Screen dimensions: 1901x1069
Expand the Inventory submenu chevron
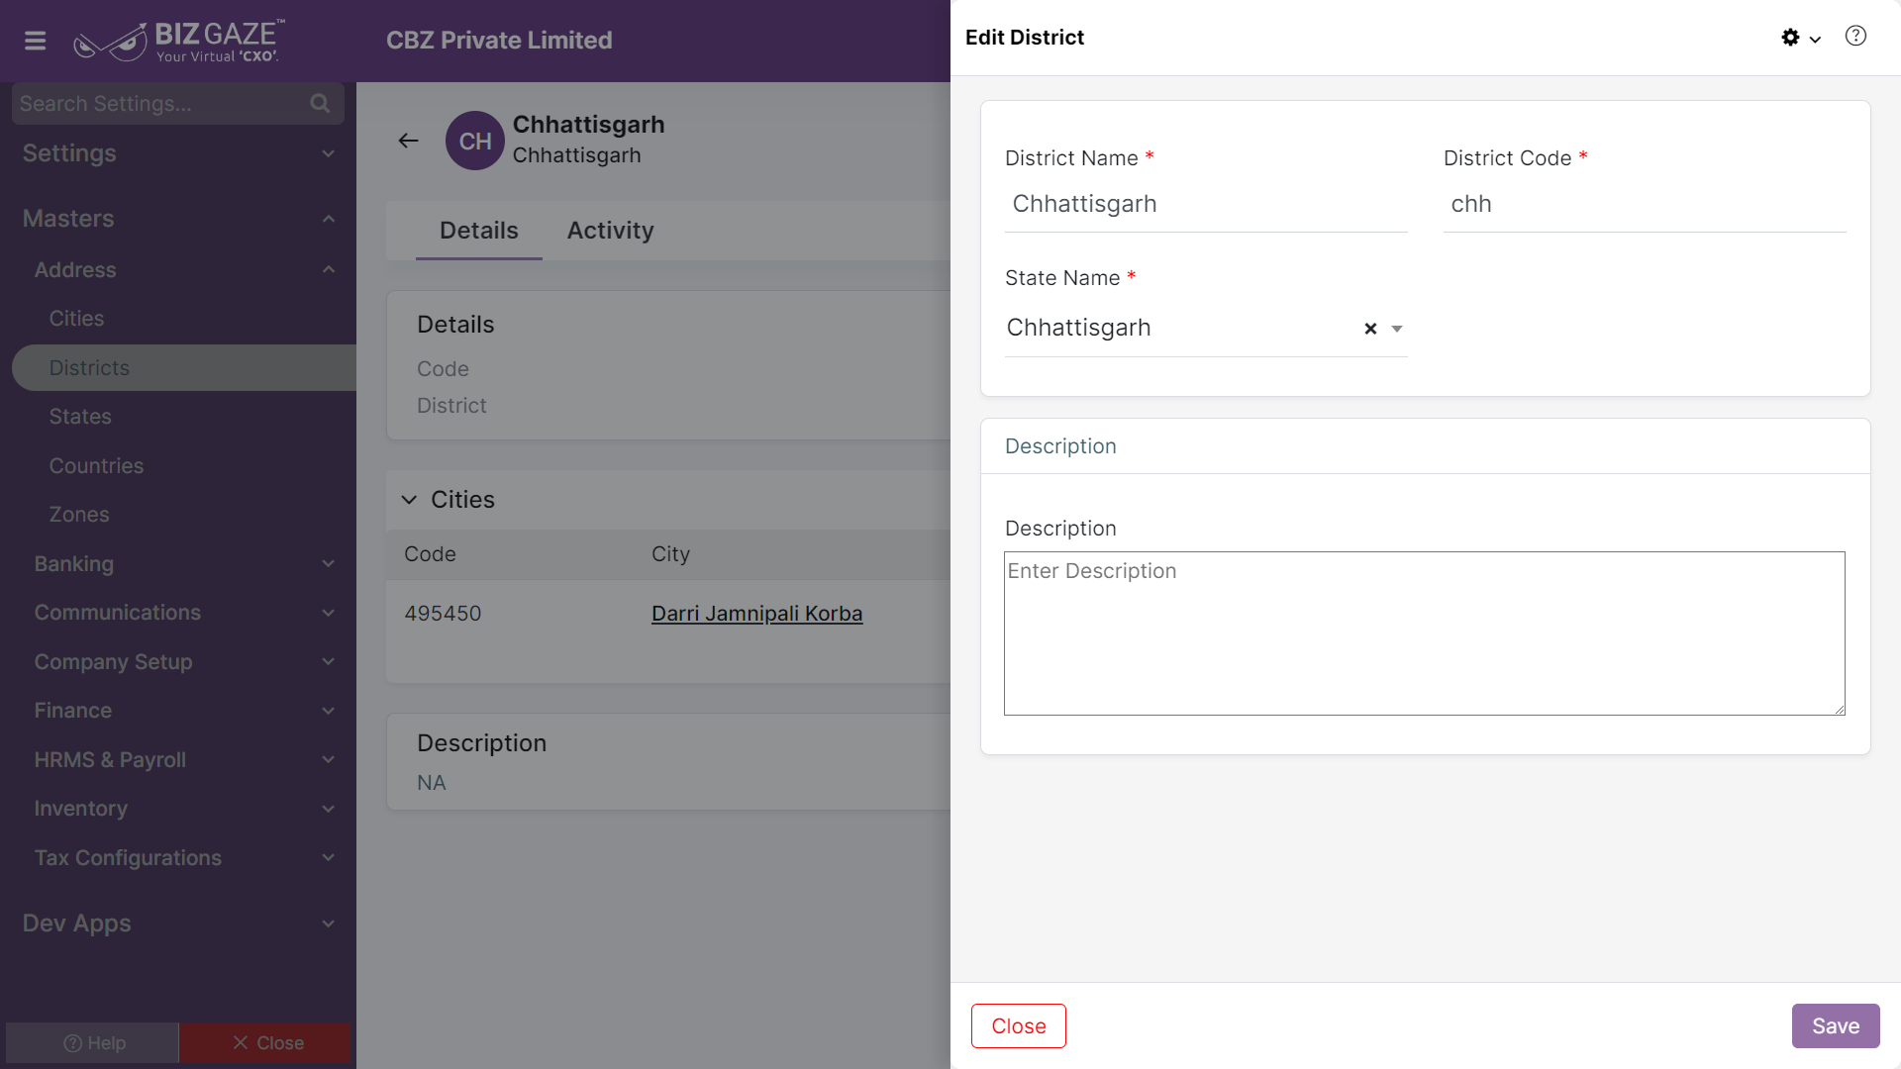coord(329,809)
